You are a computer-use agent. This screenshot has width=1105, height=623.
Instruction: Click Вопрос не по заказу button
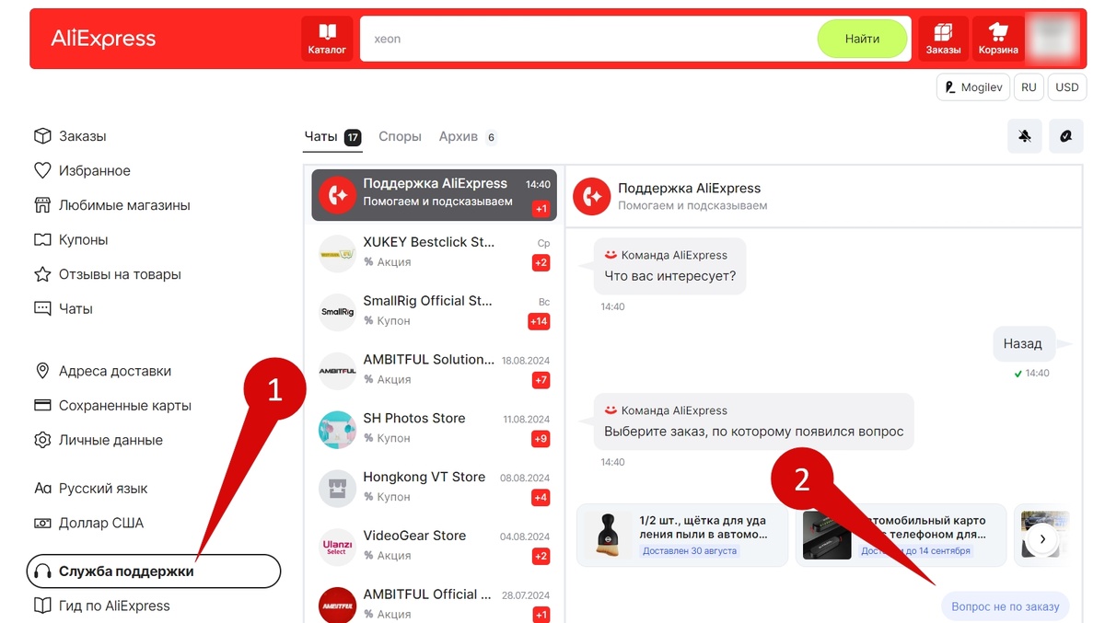pyautogui.click(x=1005, y=606)
